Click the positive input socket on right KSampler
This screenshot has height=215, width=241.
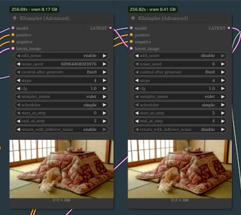click(x=131, y=35)
